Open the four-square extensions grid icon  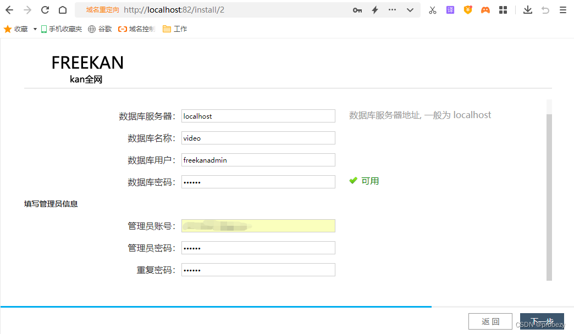503,10
